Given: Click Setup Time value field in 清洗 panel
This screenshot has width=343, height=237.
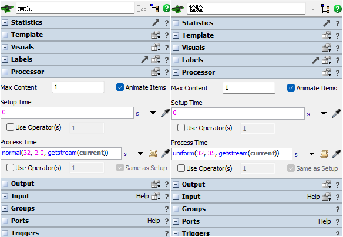Looking at the screenshot, I should pyautogui.click(x=67, y=113).
